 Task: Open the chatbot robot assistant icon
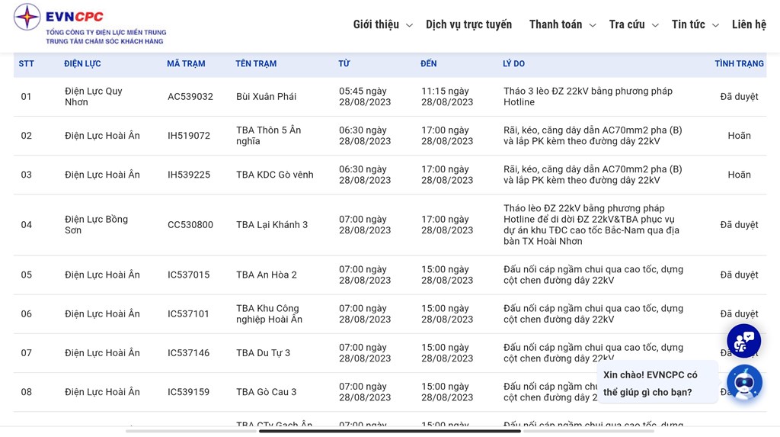coord(744,383)
